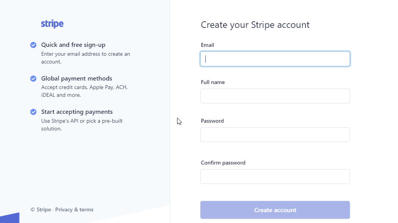
Task: Click the Password label
Action: (x=212, y=121)
